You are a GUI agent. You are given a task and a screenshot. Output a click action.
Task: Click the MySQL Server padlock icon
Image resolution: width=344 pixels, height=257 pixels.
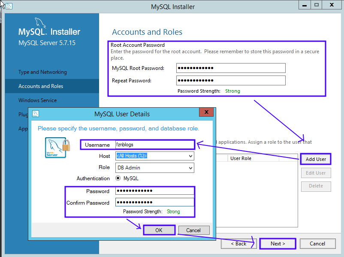57,148
